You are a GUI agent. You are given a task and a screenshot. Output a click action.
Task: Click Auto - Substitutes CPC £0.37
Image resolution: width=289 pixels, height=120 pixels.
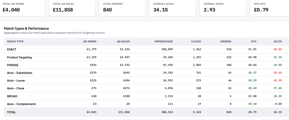click(252, 73)
